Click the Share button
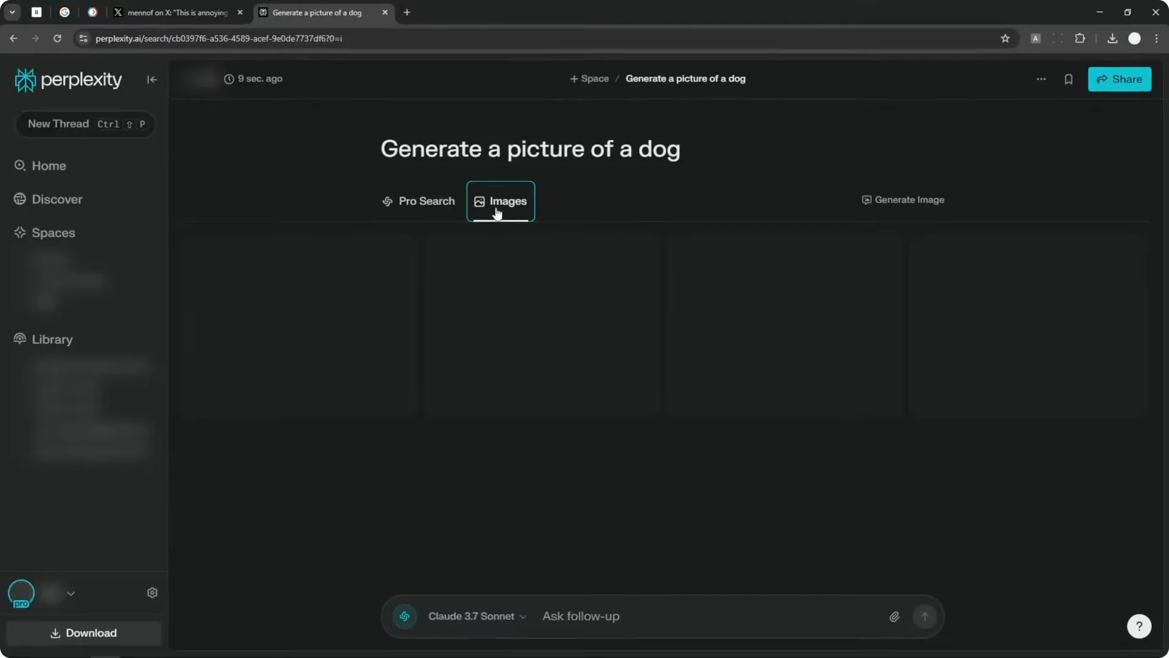1169x658 pixels. pos(1120,79)
